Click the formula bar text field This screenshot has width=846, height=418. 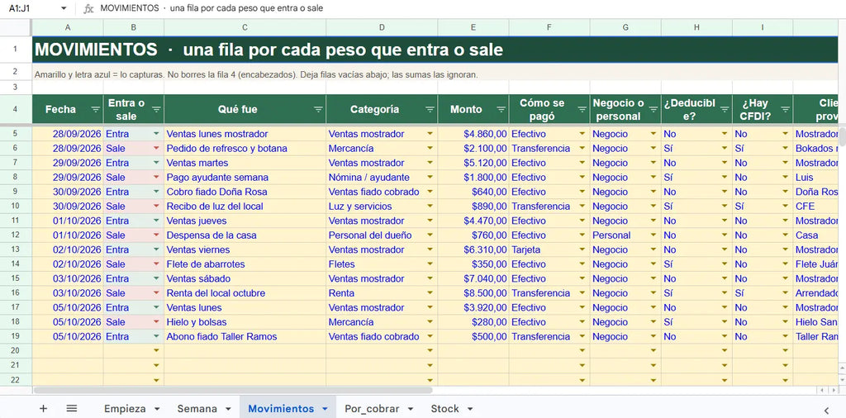point(469,8)
